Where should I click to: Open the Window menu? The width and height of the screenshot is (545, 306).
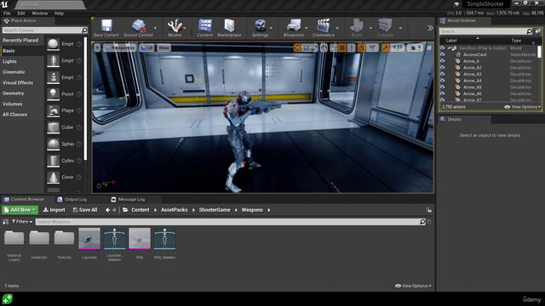pyautogui.click(x=40, y=14)
